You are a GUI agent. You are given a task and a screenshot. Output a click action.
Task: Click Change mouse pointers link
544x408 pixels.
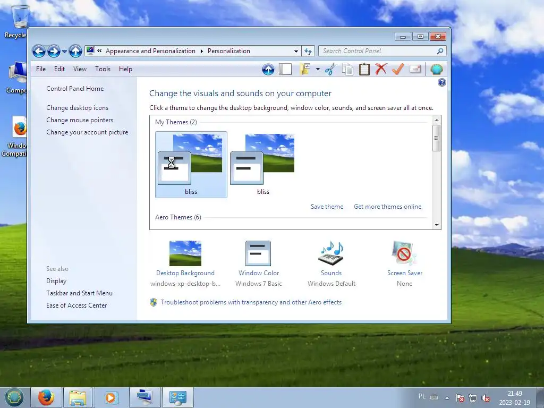pyautogui.click(x=80, y=120)
